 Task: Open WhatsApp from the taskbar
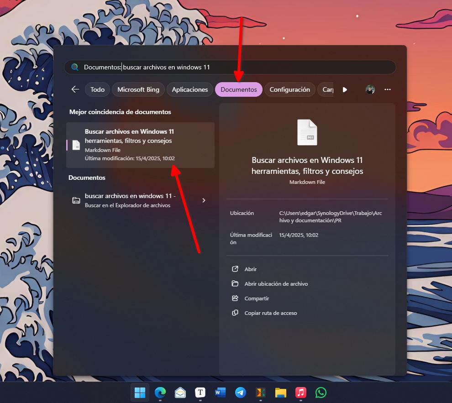(x=321, y=393)
